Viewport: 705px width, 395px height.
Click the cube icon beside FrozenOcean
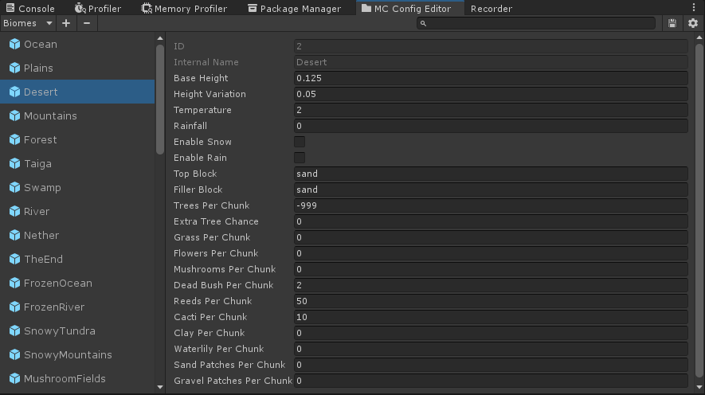click(15, 283)
